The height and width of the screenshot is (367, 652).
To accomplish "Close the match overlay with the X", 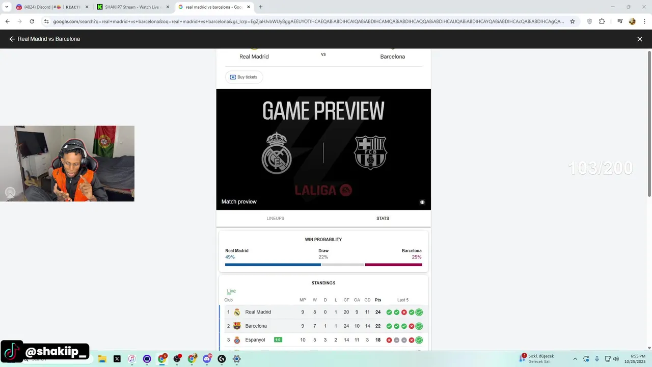I will 640,39.
